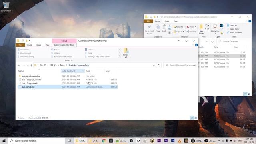Click This PC in the breadcrumb path
256x144 pixels.
[43, 65]
